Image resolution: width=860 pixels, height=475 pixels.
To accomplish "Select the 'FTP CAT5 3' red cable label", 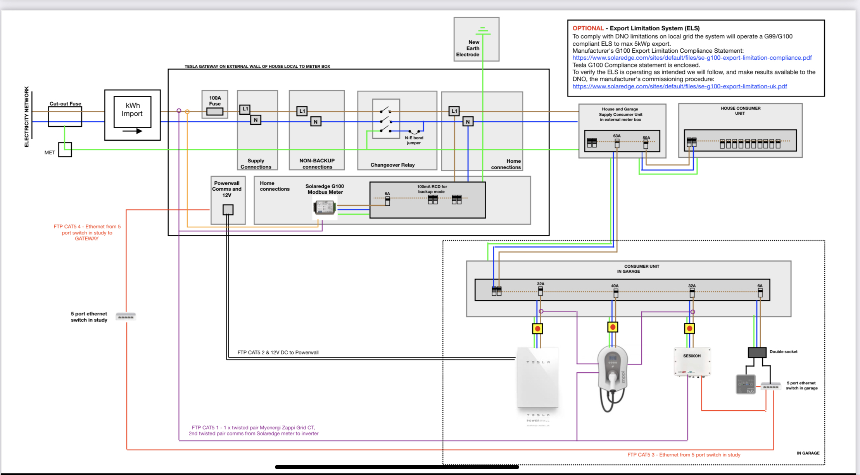I will (684, 455).
